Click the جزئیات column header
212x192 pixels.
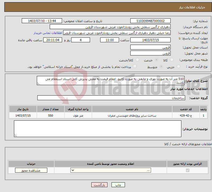(31, 164)
